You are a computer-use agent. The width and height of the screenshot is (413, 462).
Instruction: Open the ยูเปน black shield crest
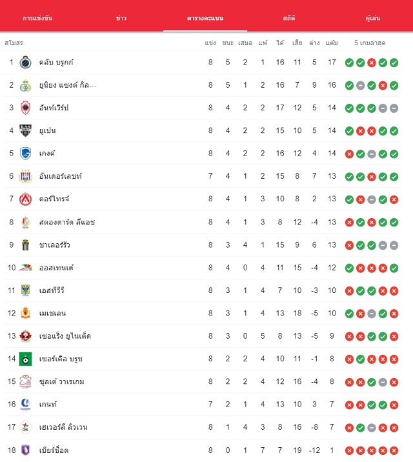click(x=25, y=130)
